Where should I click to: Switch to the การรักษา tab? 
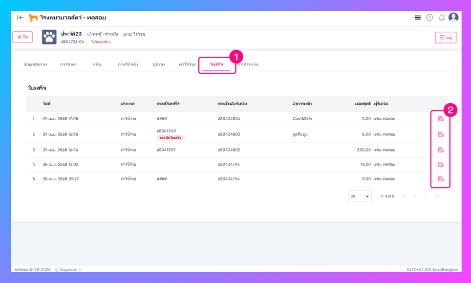[x=68, y=64]
